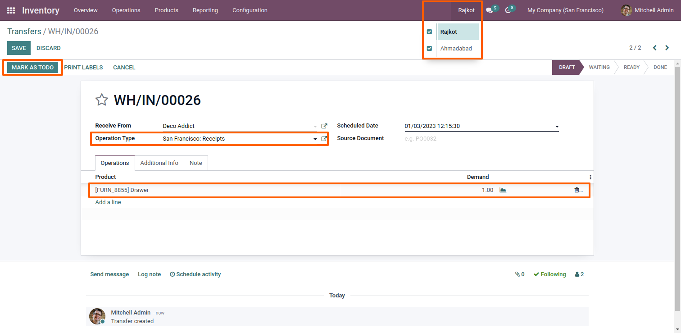
Task: Switch to the Additional Info tab
Action: pyautogui.click(x=159, y=163)
